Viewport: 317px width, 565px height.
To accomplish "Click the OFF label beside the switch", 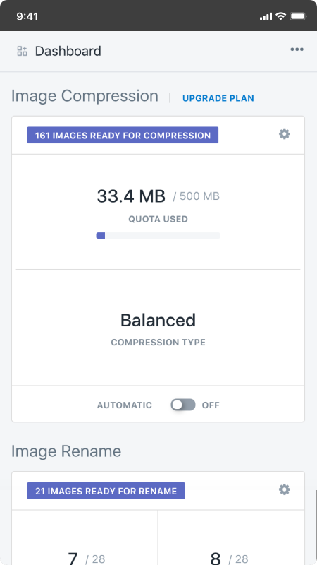I will [x=211, y=405].
